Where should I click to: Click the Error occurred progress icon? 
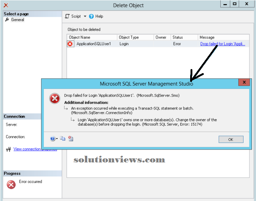pos(11,184)
